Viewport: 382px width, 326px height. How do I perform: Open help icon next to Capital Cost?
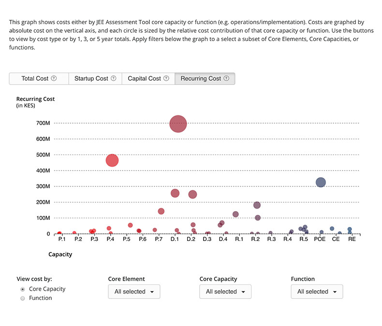166,78
